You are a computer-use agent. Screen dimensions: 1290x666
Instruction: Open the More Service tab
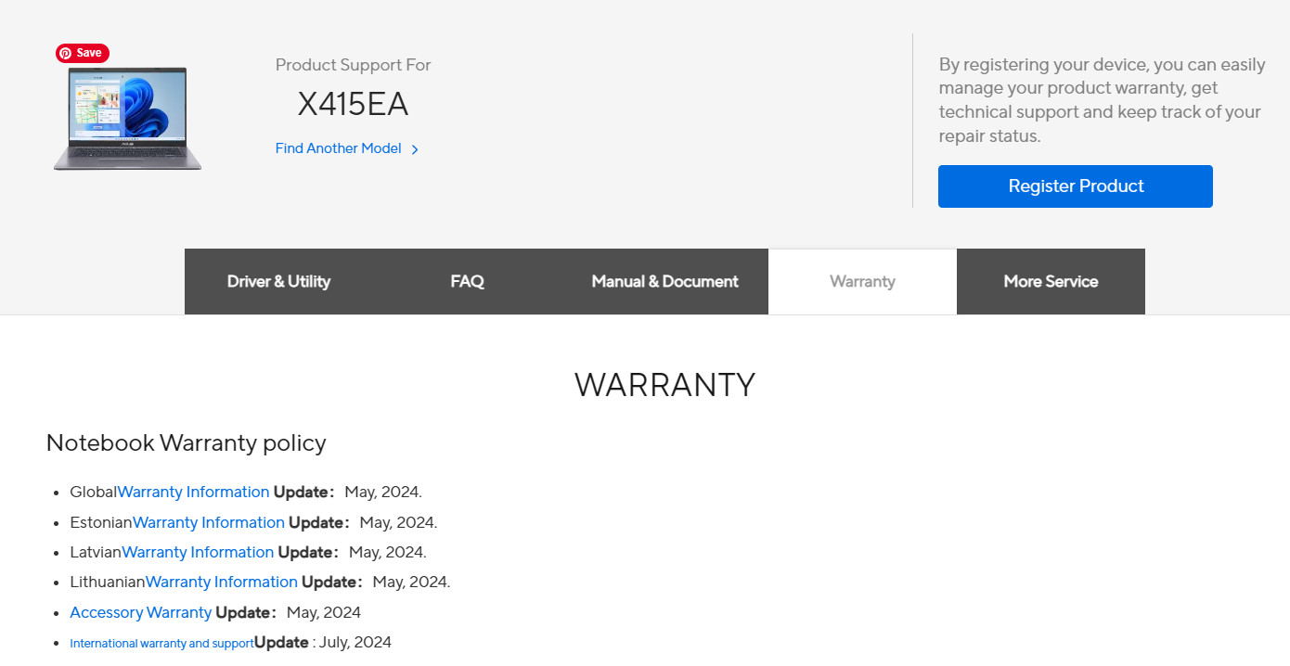pyautogui.click(x=1051, y=281)
